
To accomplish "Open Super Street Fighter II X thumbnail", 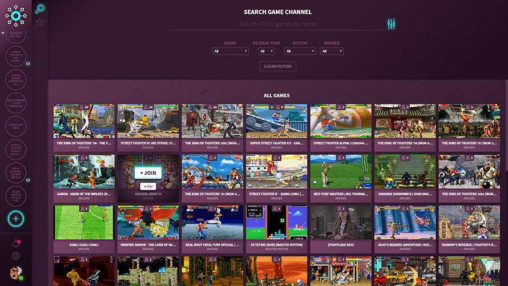I will pos(276,121).
